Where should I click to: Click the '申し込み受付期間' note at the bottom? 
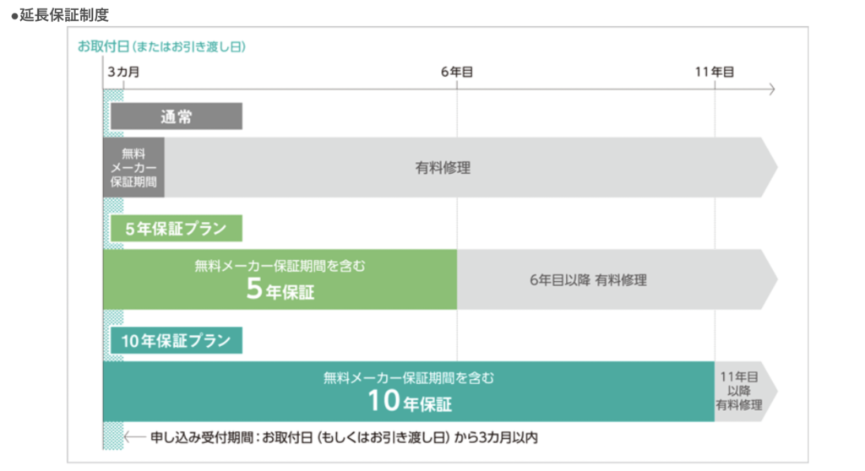(345, 437)
